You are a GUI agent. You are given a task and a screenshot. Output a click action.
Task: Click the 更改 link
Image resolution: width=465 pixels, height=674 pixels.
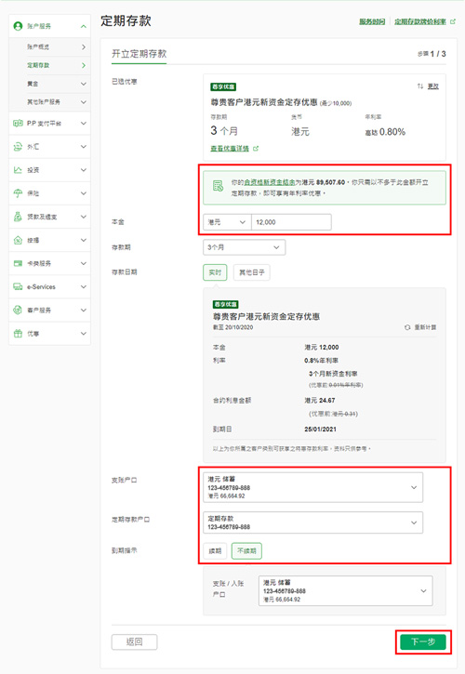click(433, 86)
